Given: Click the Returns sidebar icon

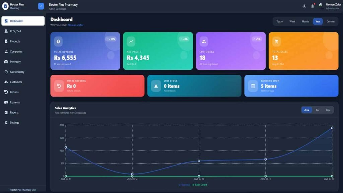Looking at the screenshot, I should 6,92.
